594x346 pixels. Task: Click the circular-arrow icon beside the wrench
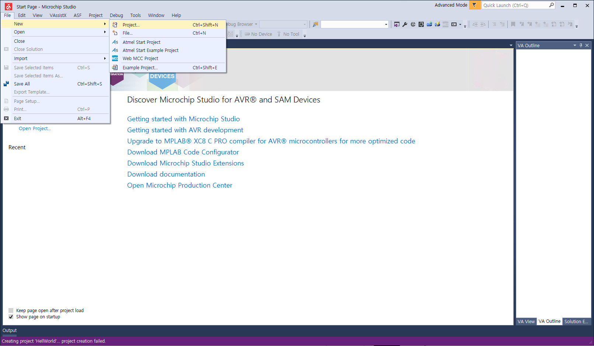click(413, 24)
